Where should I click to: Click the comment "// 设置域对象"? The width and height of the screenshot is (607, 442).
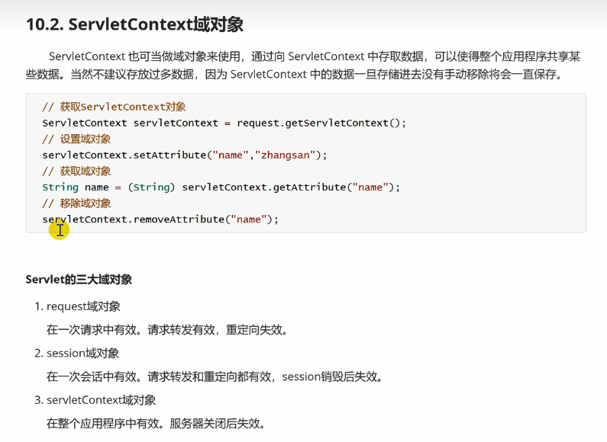76,139
